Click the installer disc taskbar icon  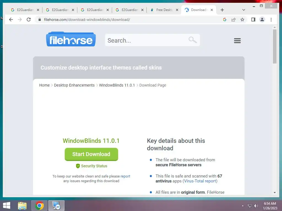pyautogui.click(x=56, y=206)
